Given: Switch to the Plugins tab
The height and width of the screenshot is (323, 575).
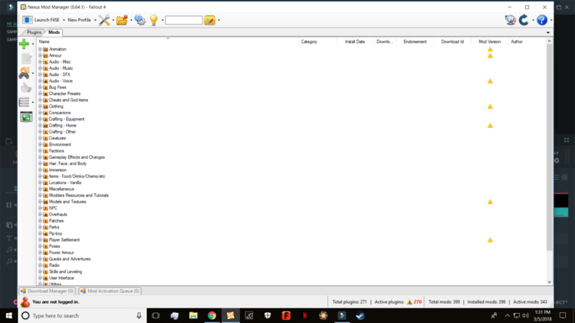Looking at the screenshot, I should 34,32.
